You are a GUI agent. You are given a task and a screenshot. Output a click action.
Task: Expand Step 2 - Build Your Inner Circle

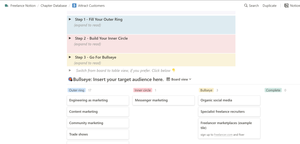[70, 38]
